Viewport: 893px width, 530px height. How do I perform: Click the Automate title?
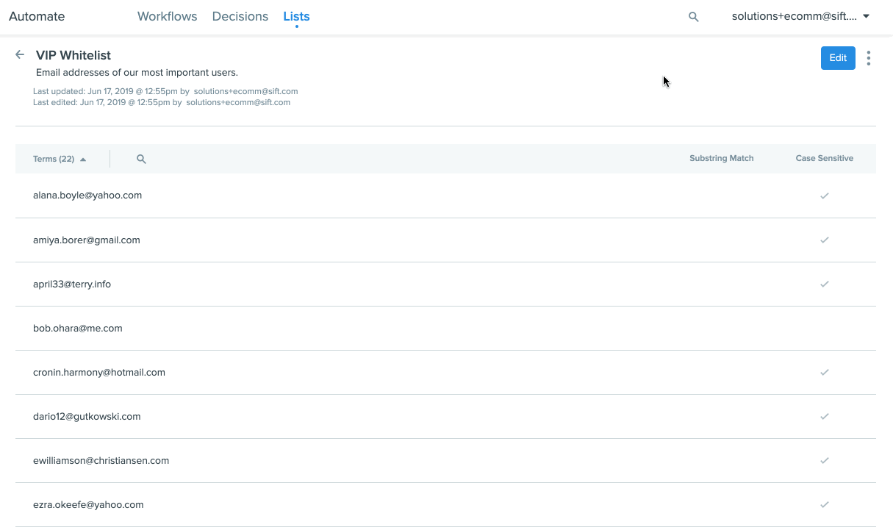[x=37, y=16]
